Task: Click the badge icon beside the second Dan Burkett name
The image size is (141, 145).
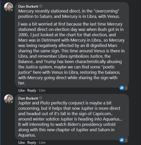Action: pos(41,98)
